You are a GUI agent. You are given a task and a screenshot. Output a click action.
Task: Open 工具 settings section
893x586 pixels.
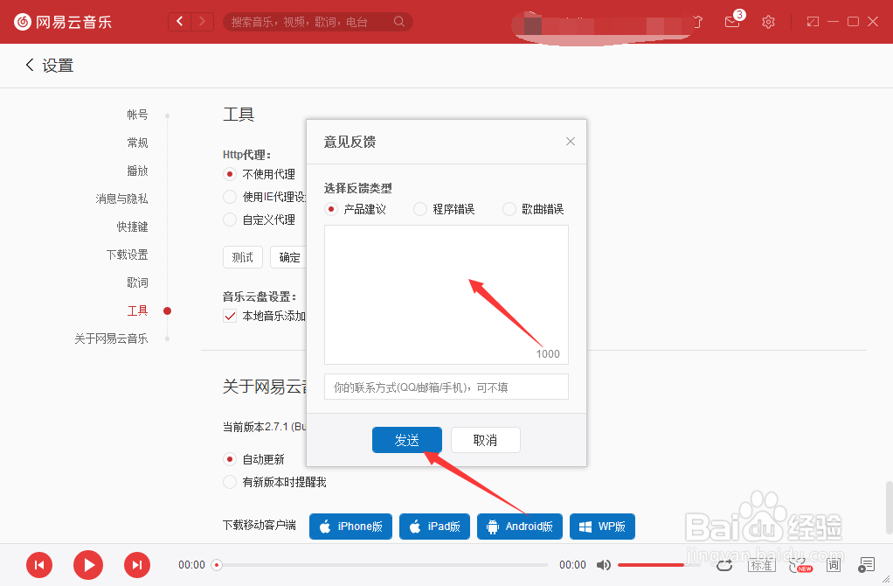click(x=137, y=310)
